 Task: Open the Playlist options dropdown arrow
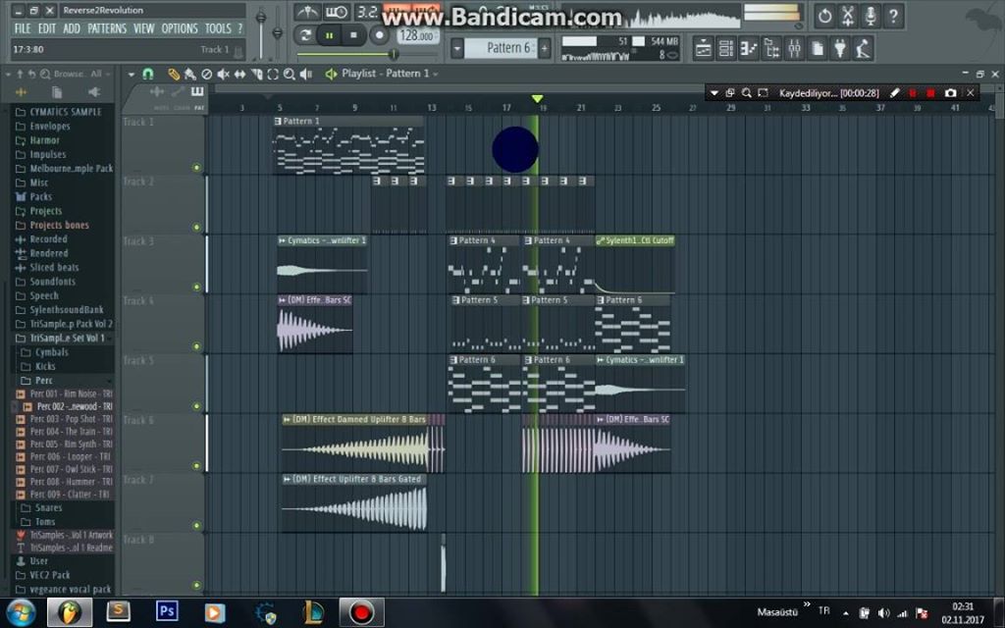click(x=132, y=75)
